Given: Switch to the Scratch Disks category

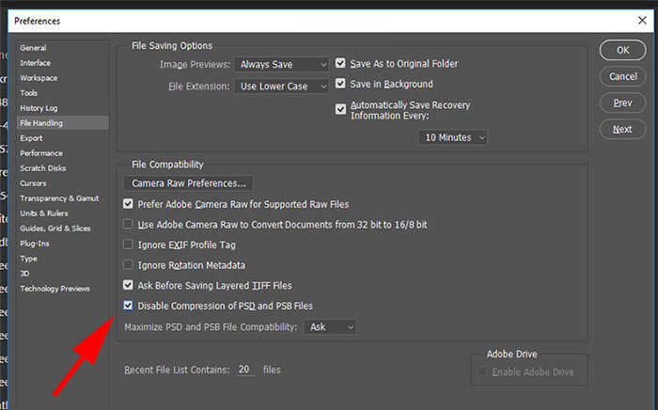Looking at the screenshot, I should 43,168.
